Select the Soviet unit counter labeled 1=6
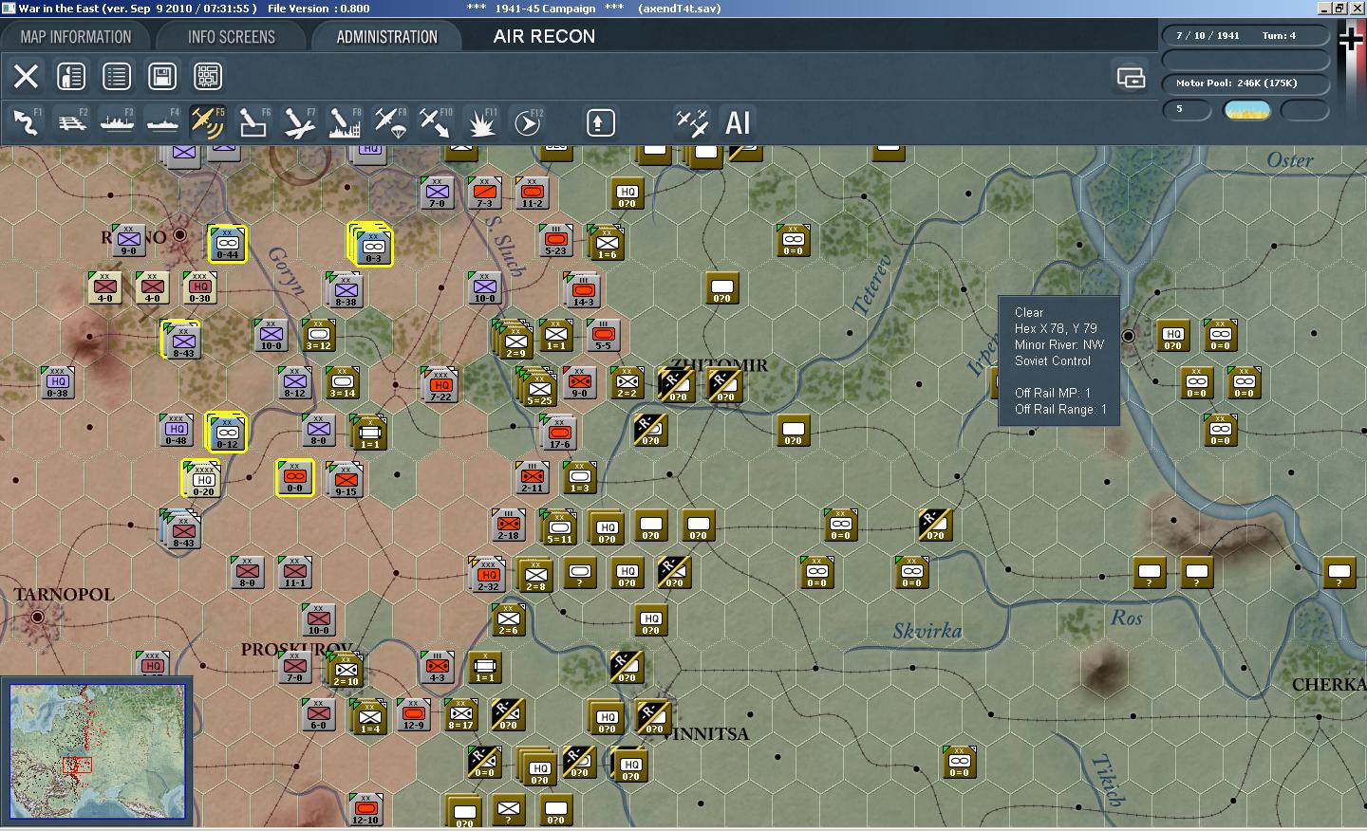Viewport: 1367px width, 831px height. click(x=607, y=243)
